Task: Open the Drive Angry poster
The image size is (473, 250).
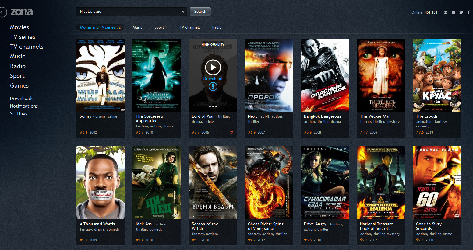Action: point(325,183)
